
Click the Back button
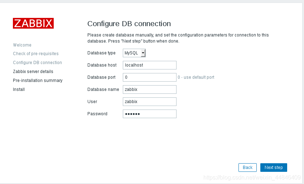(247, 168)
